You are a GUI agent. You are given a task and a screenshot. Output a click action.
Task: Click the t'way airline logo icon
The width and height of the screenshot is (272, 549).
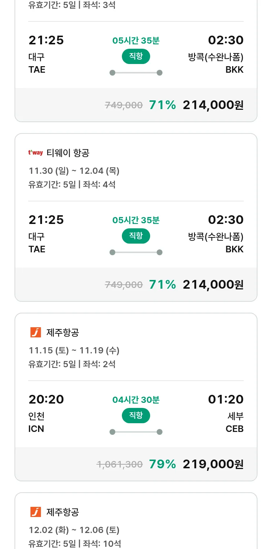click(x=36, y=153)
